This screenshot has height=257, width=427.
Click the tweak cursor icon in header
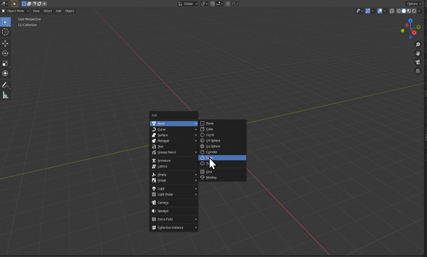click(14, 4)
